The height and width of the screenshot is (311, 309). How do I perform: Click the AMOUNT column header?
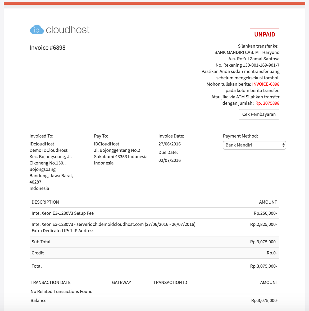coord(268,202)
